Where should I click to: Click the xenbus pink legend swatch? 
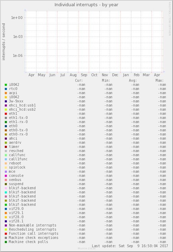(6, 180)
